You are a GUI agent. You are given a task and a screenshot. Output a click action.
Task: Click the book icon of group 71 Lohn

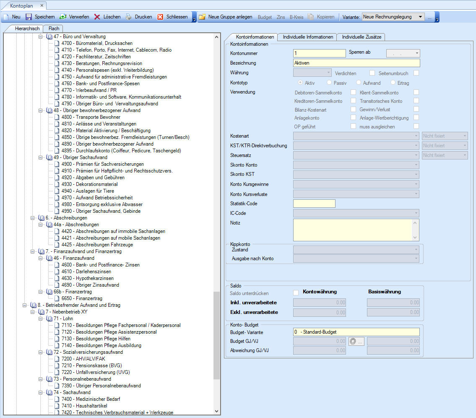click(49, 319)
